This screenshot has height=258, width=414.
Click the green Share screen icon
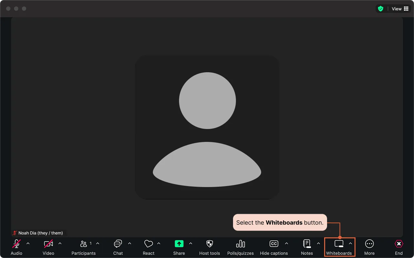[179, 244]
